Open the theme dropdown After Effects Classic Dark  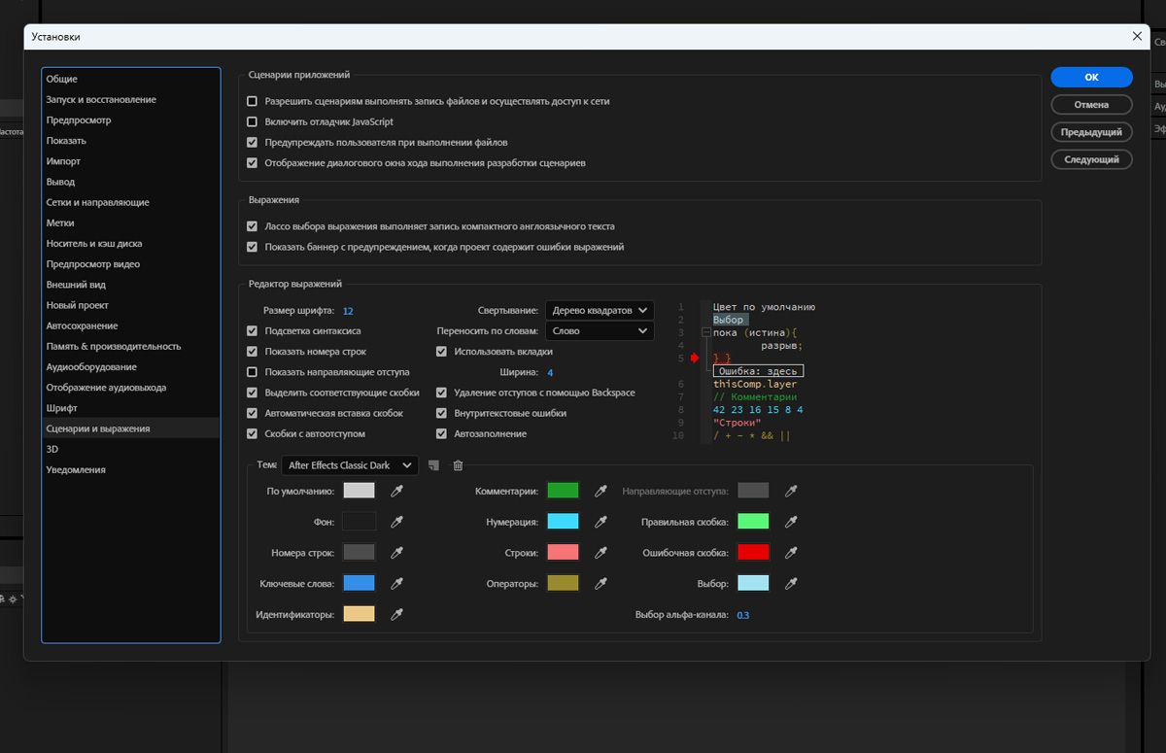350,465
